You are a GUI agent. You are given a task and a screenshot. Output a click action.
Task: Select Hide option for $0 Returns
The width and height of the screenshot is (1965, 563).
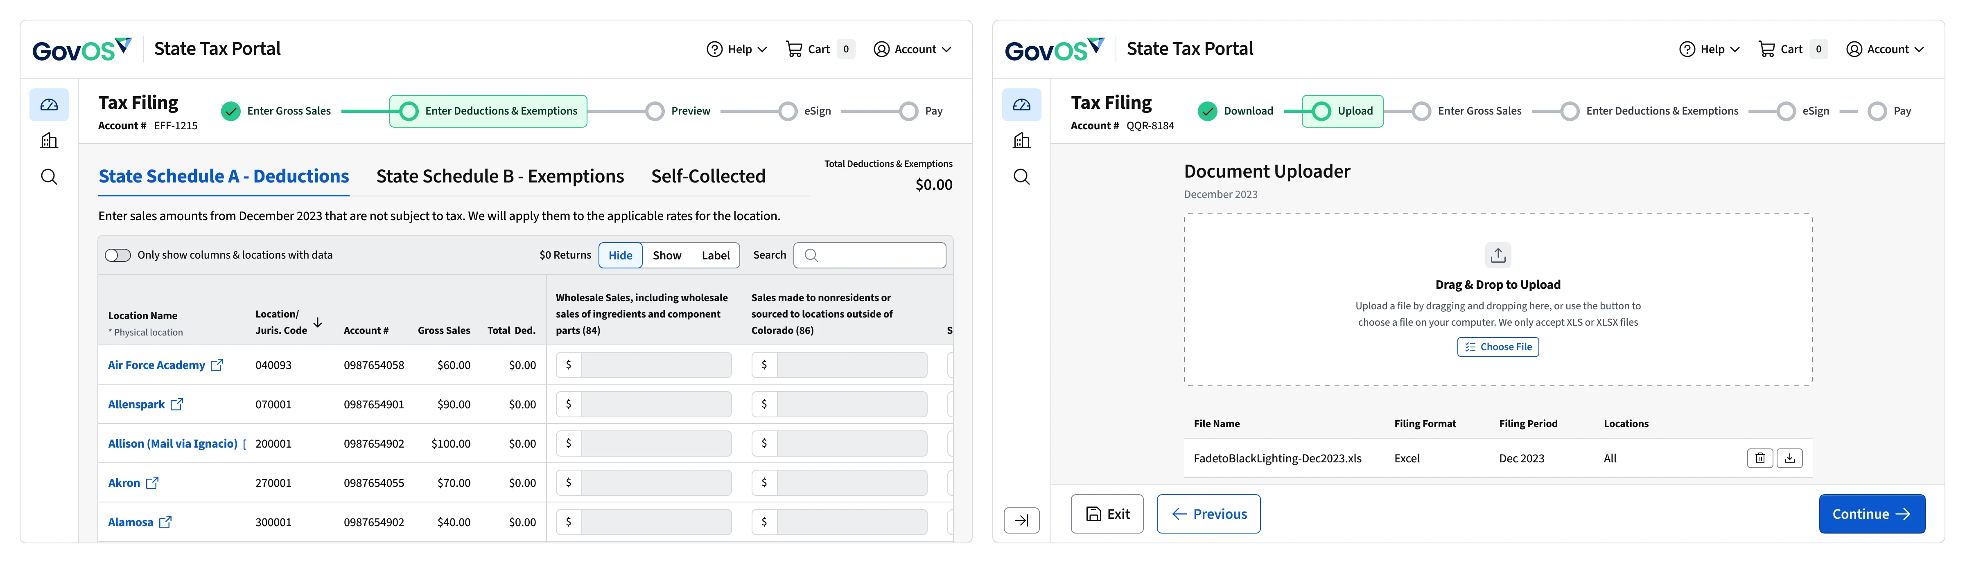[620, 255]
